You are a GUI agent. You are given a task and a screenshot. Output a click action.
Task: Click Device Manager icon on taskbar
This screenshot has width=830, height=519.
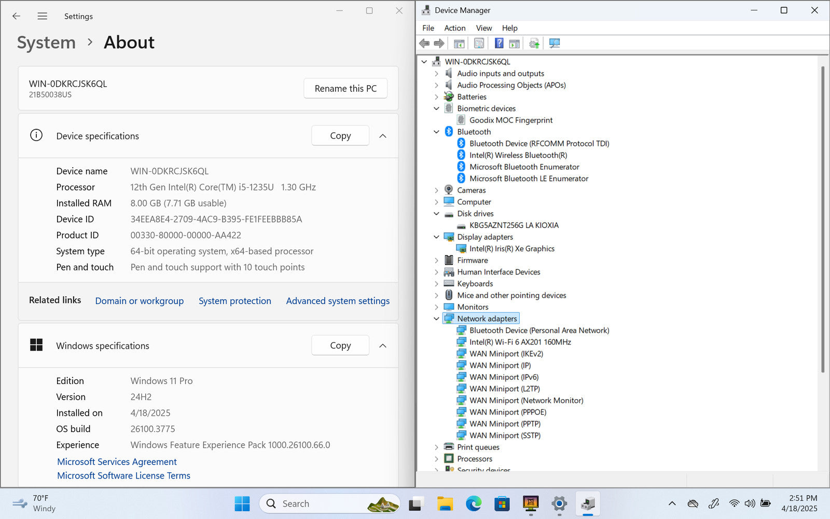(x=587, y=503)
